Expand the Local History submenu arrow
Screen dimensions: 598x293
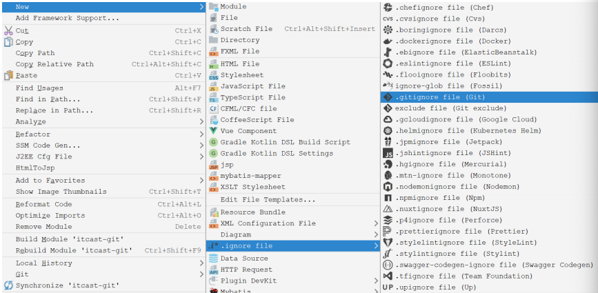click(x=201, y=263)
